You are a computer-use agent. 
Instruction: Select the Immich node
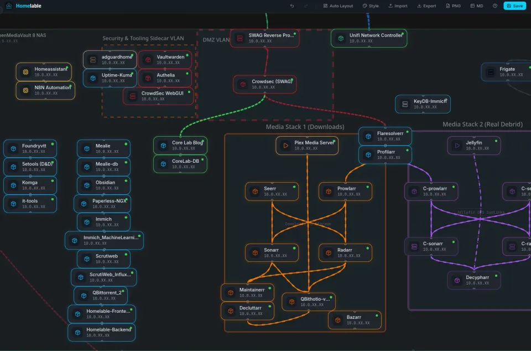pyautogui.click(x=103, y=222)
